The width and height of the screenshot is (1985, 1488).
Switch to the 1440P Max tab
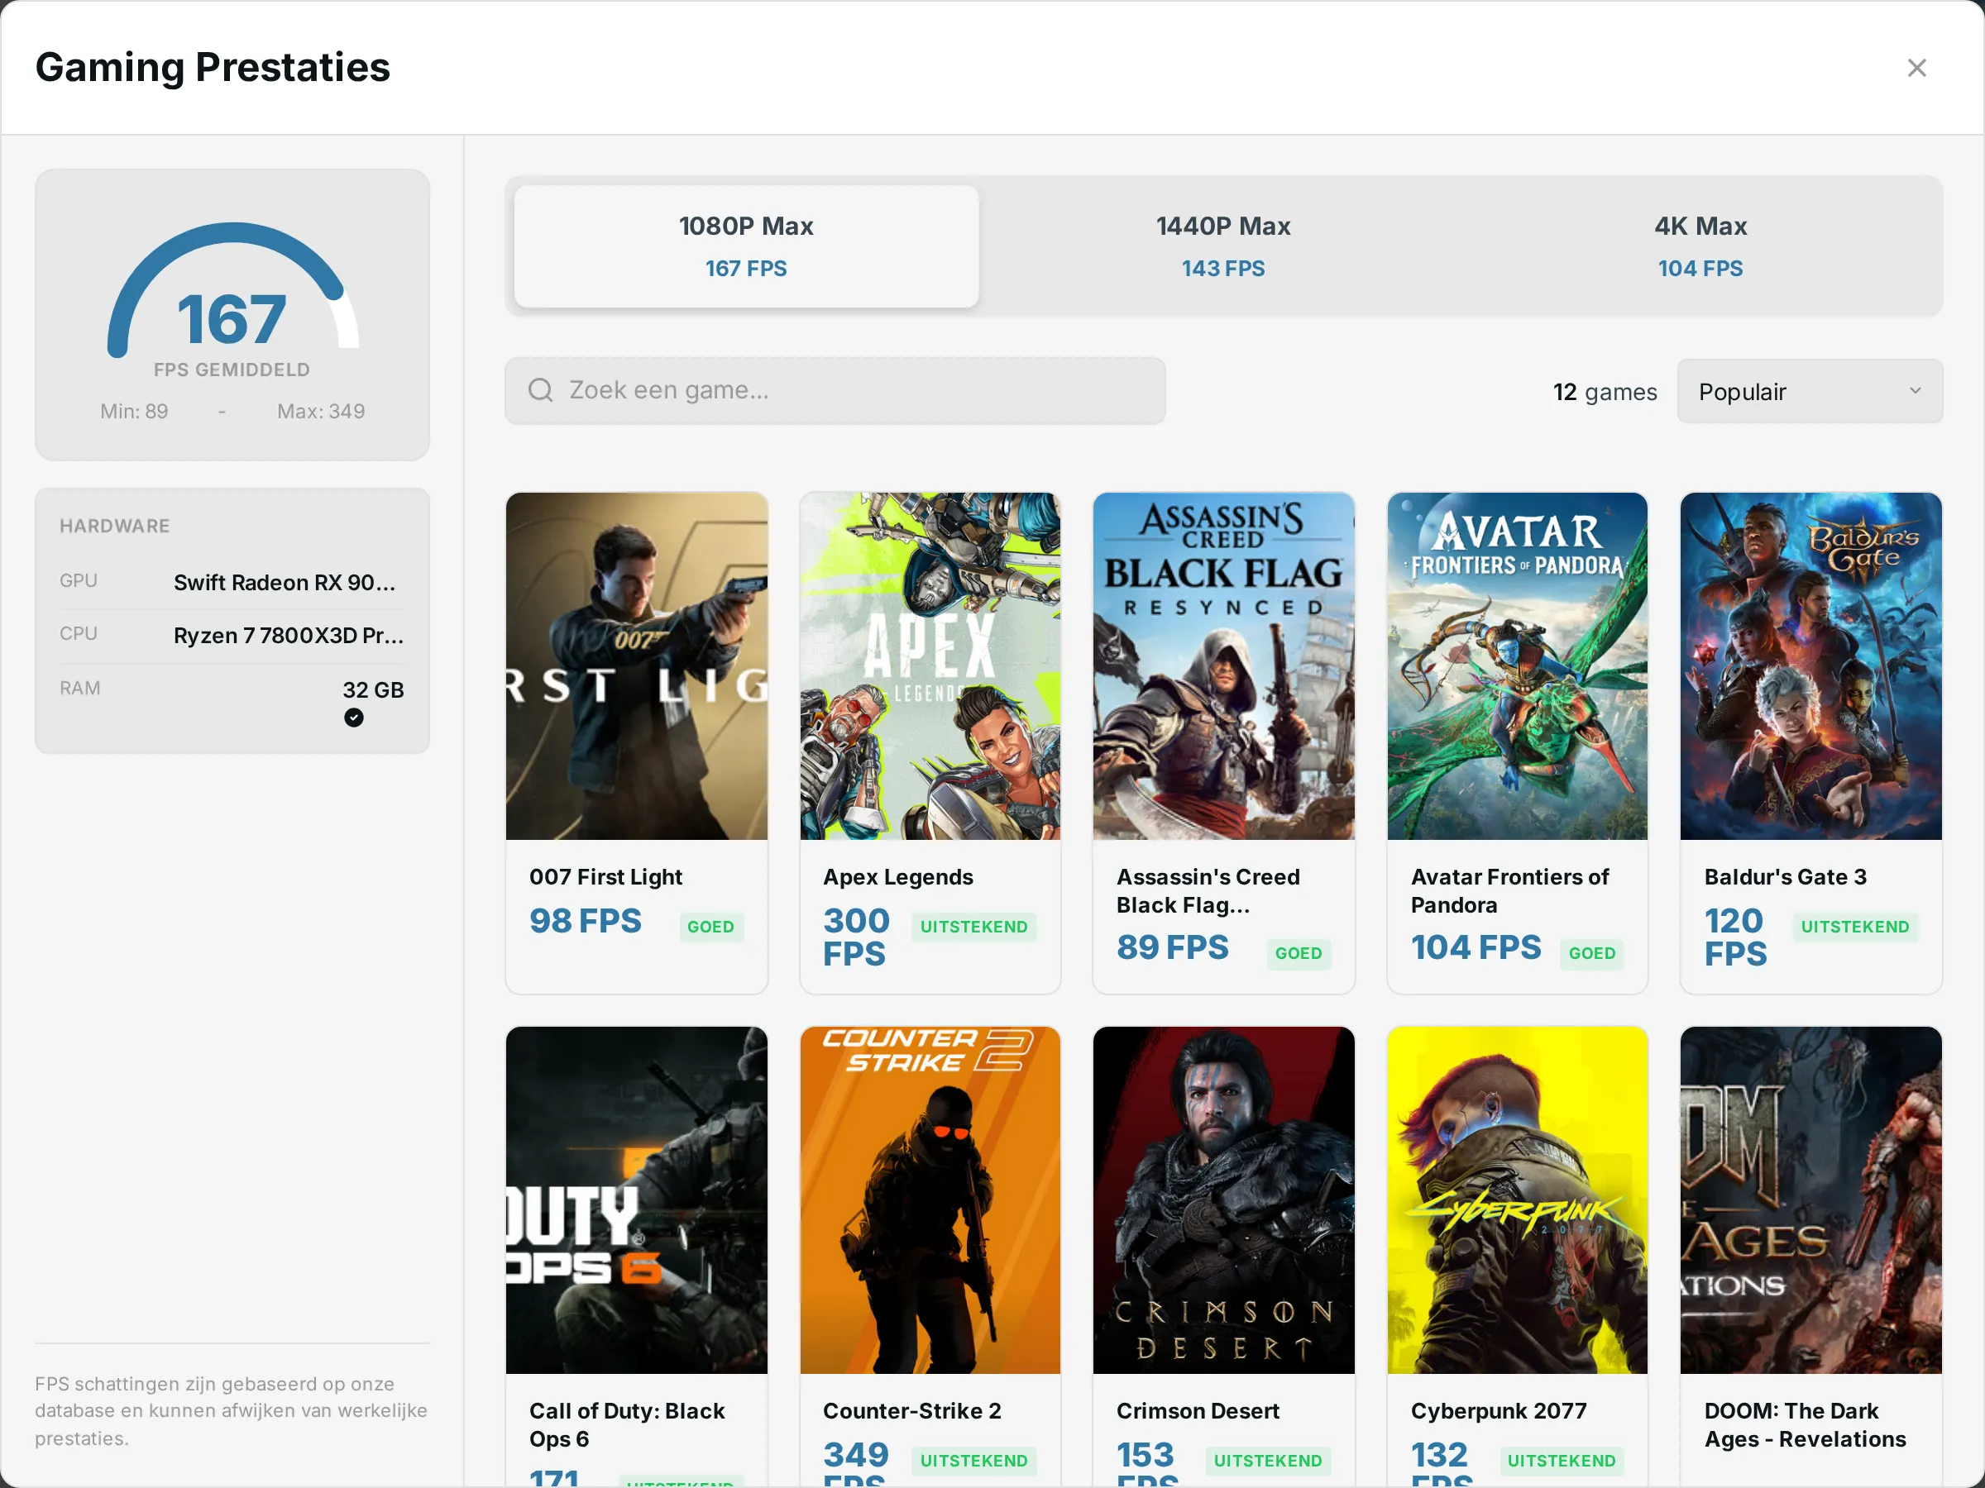pos(1222,246)
